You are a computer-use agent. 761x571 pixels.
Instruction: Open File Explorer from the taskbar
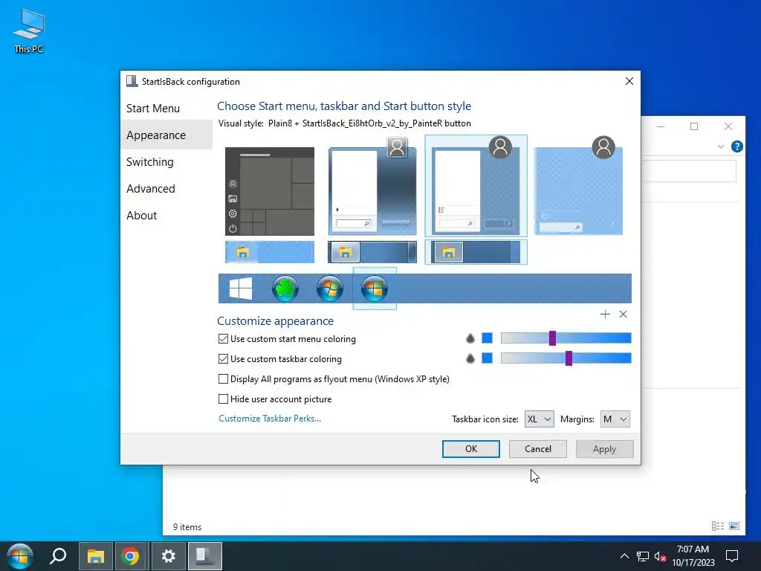96,556
